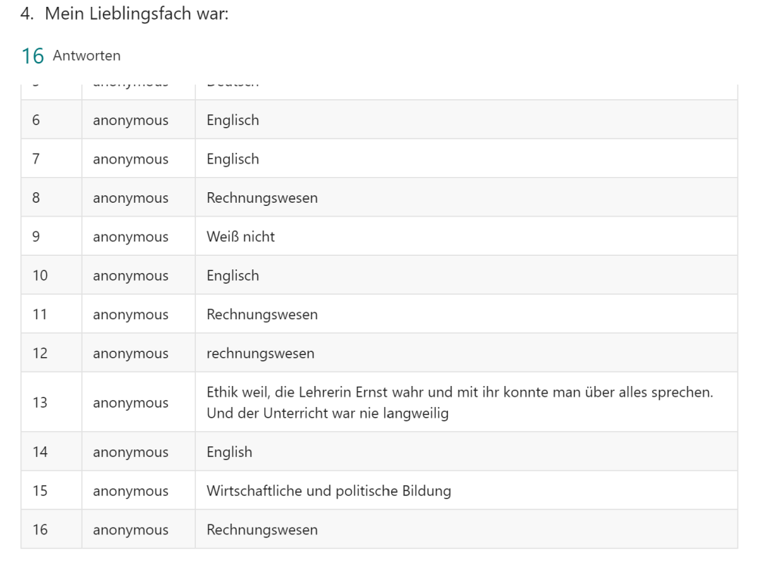This screenshot has width=774, height=563.
Task: Click the ID number 6 cell
Action: 36,120
